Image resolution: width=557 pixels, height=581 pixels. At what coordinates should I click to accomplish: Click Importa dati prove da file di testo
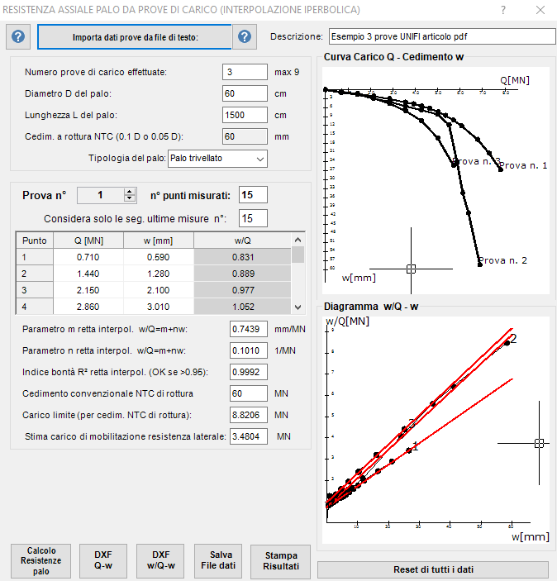pos(135,36)
